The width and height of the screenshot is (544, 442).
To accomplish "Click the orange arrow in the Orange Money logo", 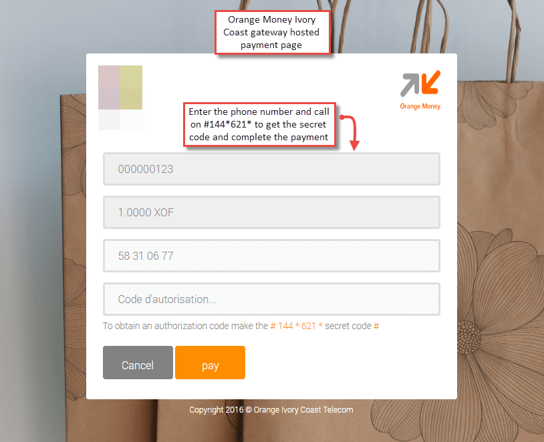I will coord(431,82).
